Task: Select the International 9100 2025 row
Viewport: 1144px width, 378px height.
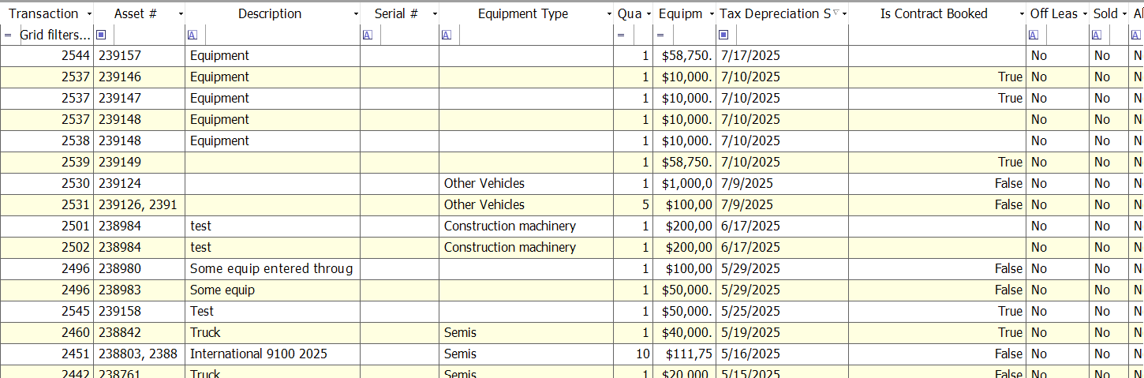Action: click(x=571, y=354)
